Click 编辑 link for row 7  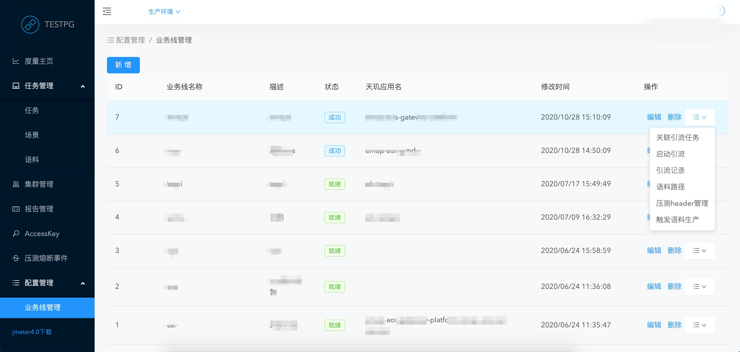(x=654, y=117)
